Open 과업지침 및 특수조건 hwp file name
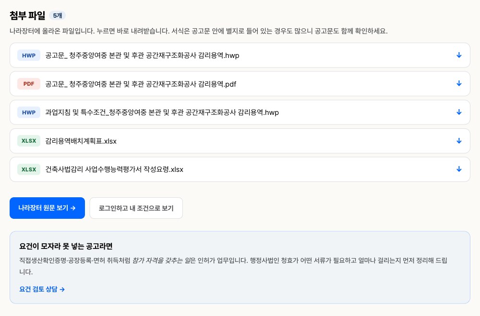480x316 pixels. point(162,113)
